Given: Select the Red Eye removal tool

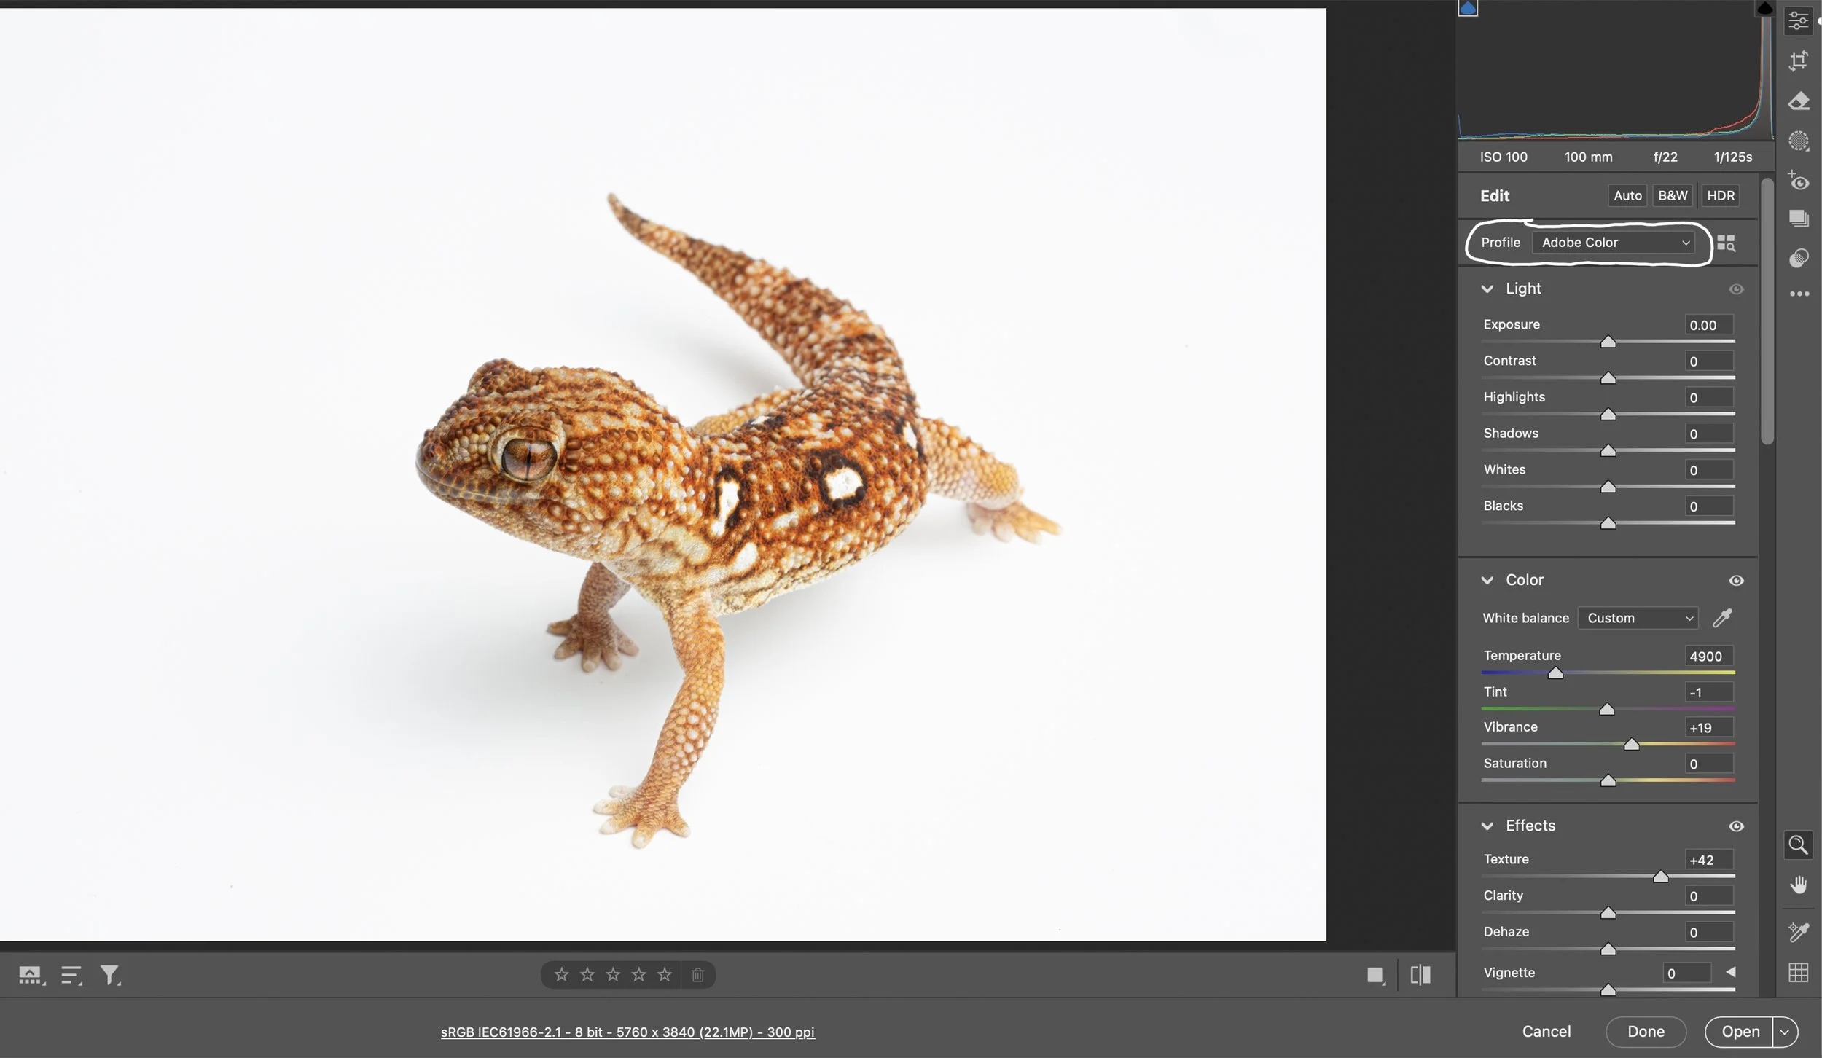Looking at the screenshot, I should 1798,181.
